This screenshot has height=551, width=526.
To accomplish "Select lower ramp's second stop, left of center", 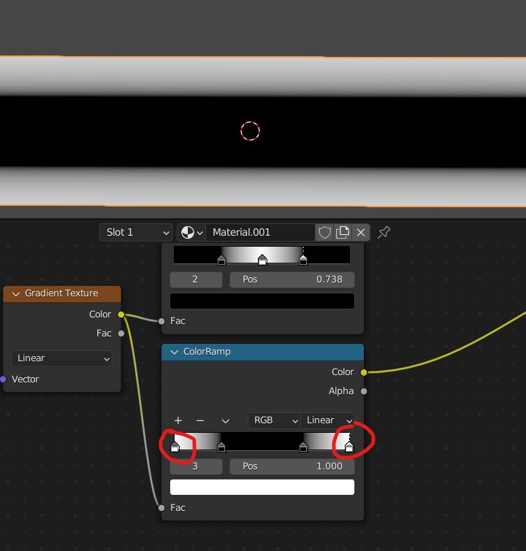I will (x=221, y=447).
